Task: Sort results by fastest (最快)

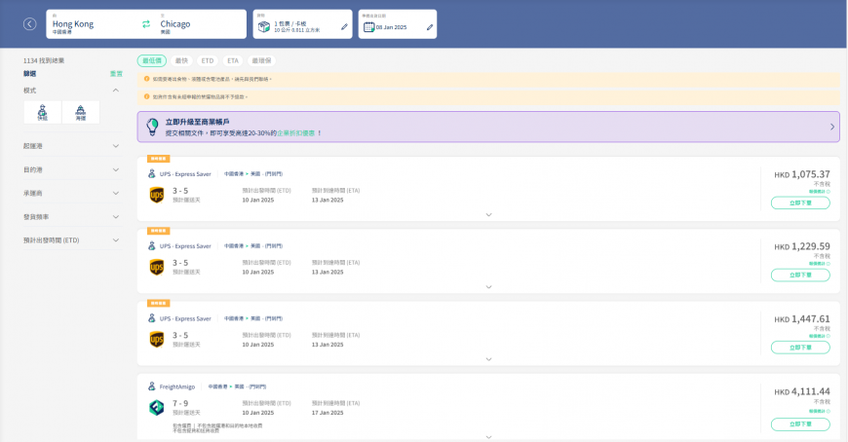Action: click(181, 60)
